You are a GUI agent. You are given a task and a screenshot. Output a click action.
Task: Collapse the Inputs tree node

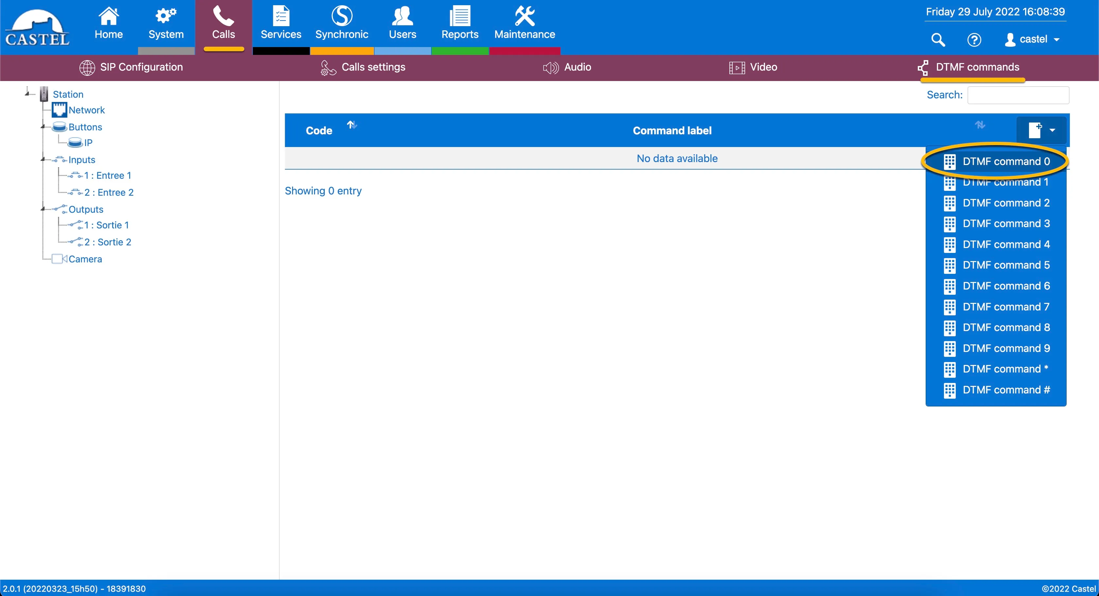pyautogui.click(x=43, y=159)
